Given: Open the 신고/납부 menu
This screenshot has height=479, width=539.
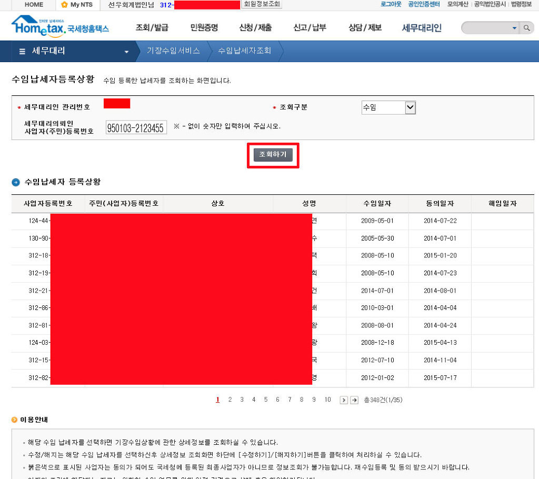Looking at the screenshot, I should (x=310, y=27).
